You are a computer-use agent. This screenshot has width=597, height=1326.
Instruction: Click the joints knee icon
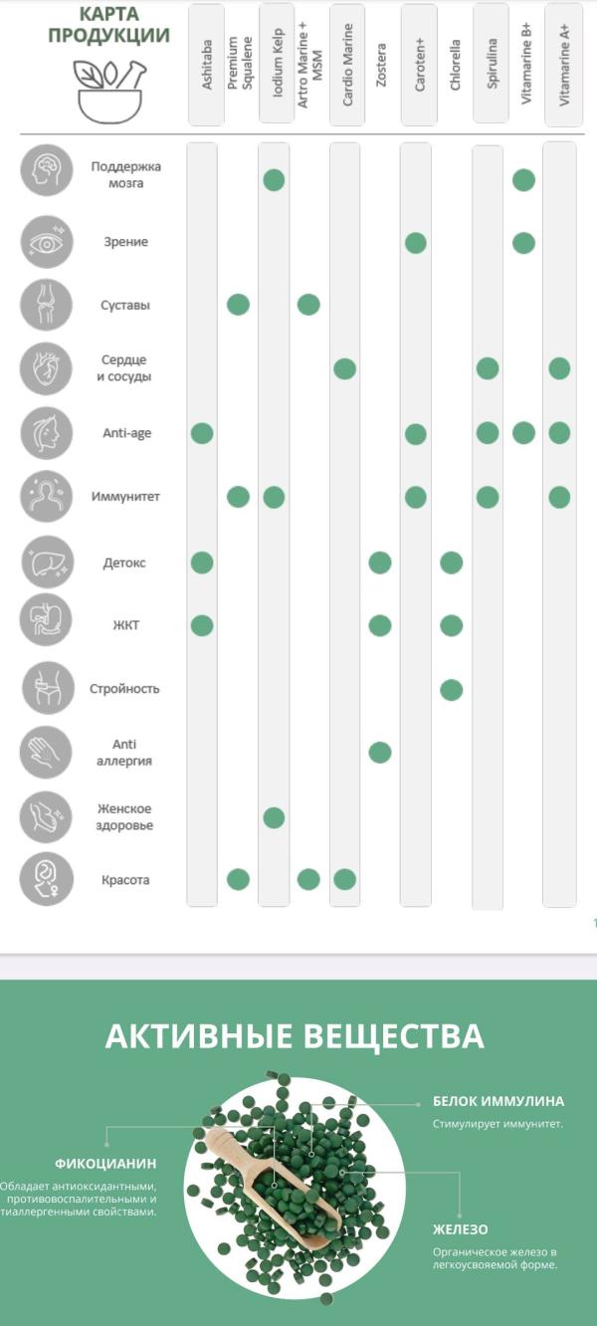[47, 305]
